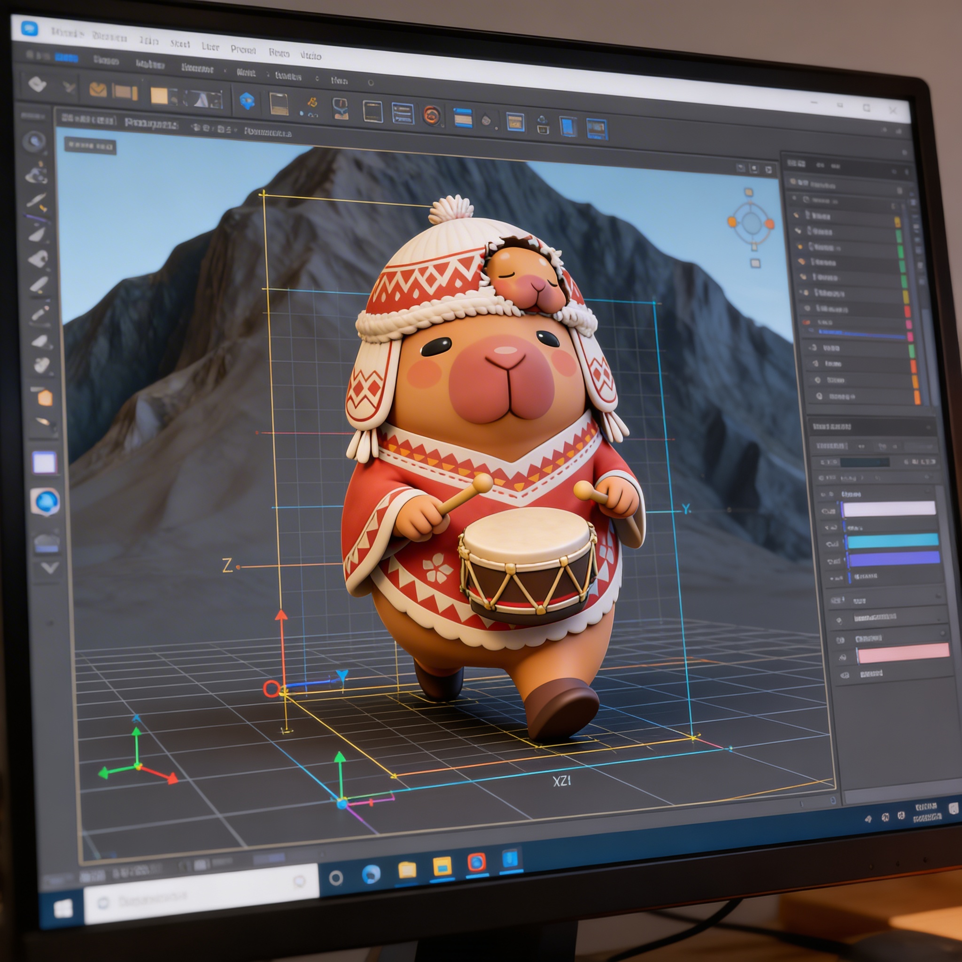Click the cyan color swatch in properties panel
962x962 pixels.
pyautogui.click(x=892, y=541)
